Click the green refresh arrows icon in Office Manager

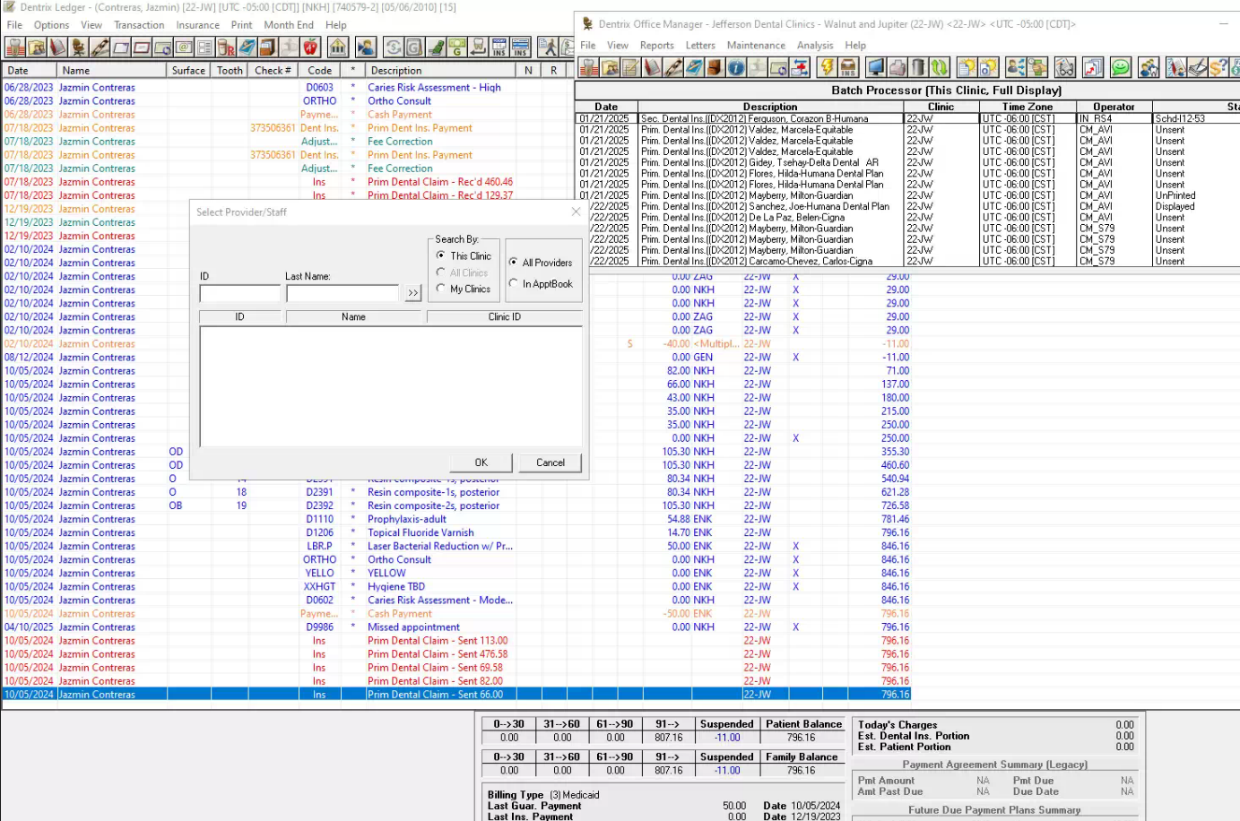pyautogui.click(x=939, y=67)
